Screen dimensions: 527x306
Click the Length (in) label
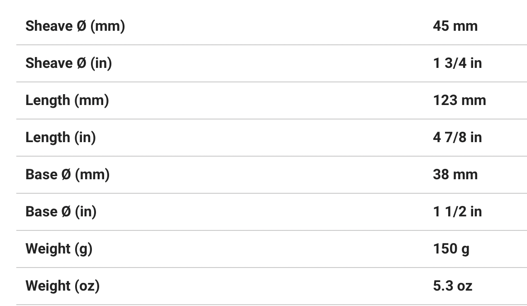coord(61,138)
